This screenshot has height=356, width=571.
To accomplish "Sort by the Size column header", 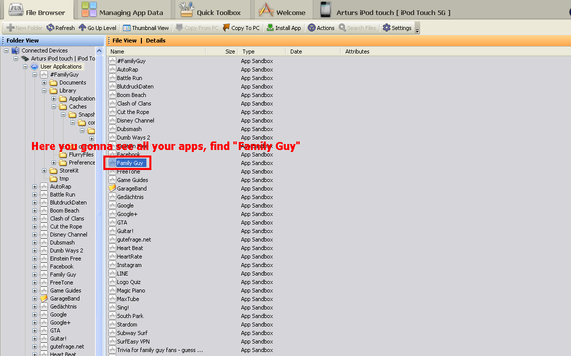I will click(222, 51).
